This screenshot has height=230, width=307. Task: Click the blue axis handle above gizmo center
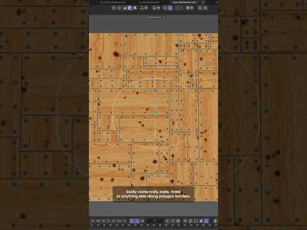coord(155,90)
